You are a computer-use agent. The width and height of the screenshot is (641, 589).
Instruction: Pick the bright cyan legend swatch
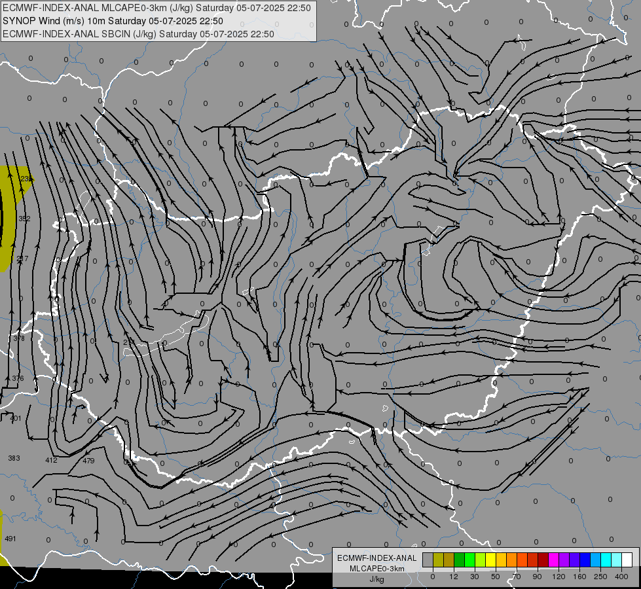point(606,560)
